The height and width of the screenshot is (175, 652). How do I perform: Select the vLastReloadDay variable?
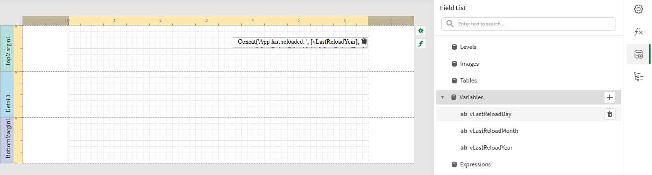pyautogui.click(x=528, y=114)
